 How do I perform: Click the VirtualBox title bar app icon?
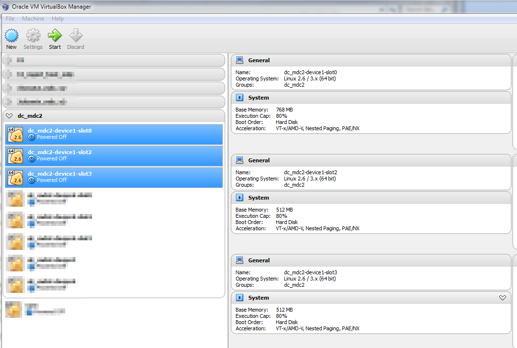[6, 7]
